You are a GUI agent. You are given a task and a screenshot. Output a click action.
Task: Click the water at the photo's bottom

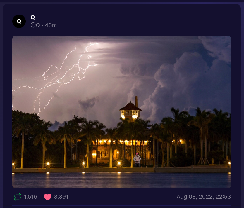point(122,180)
